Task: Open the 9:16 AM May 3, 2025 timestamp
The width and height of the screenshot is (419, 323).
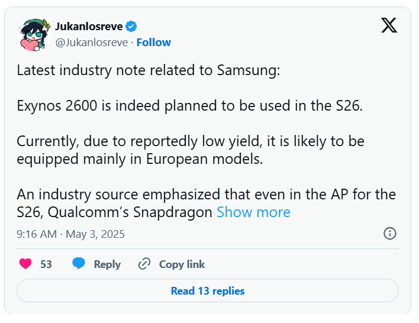Action: click(x=70, y=234)
